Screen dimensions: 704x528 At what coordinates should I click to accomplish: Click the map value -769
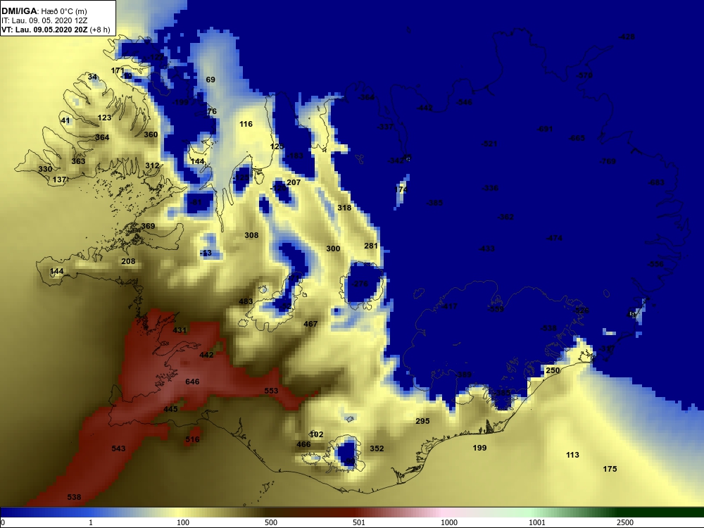point(608,161)
